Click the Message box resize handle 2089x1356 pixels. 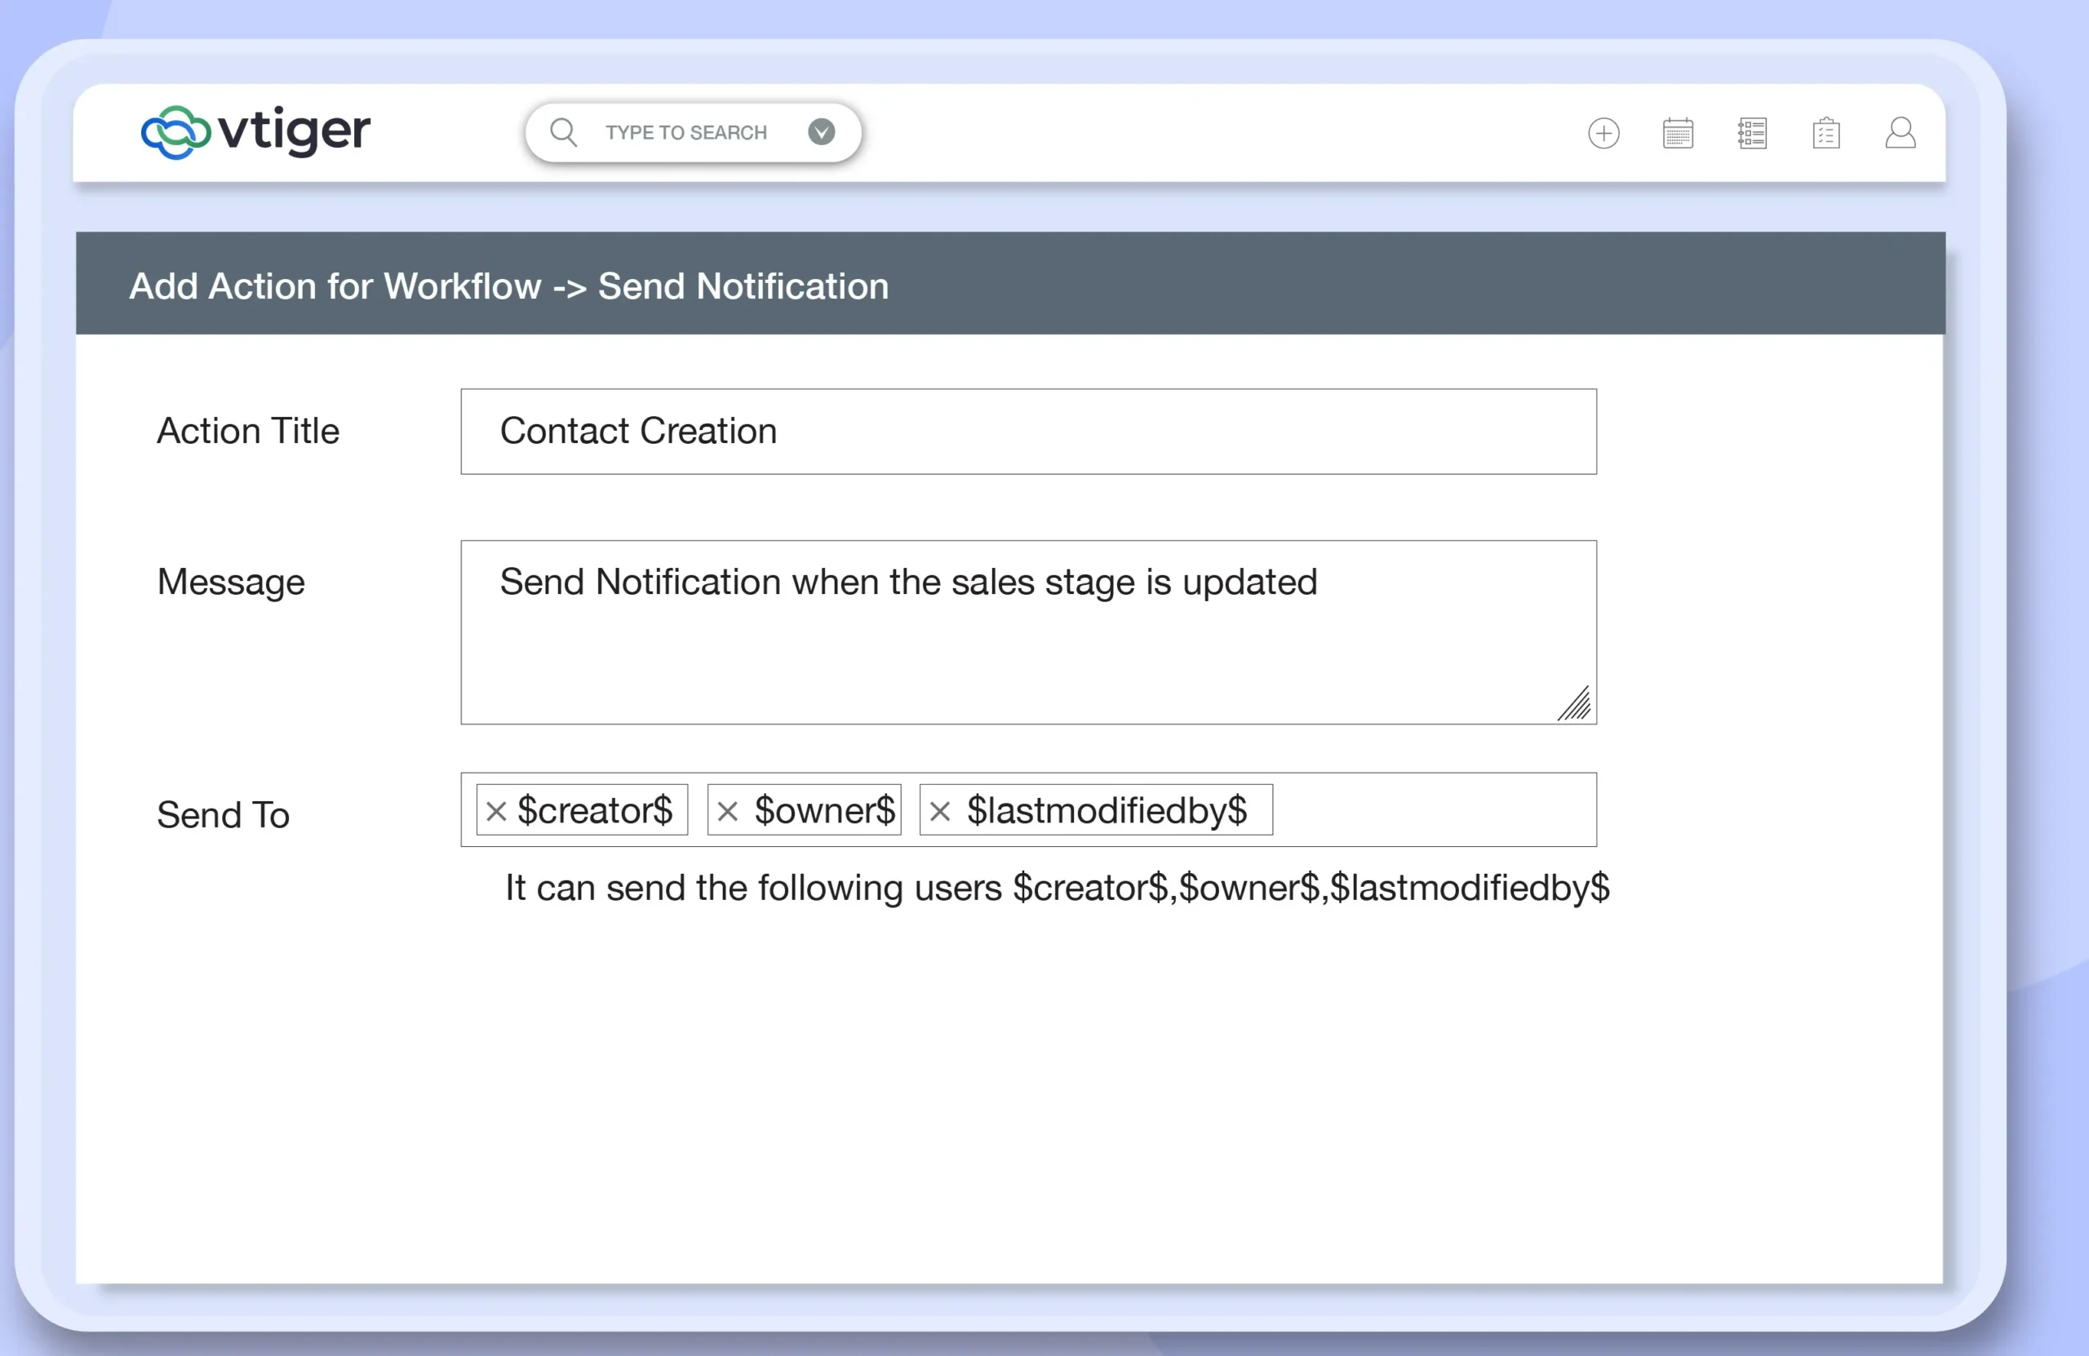1577,705
